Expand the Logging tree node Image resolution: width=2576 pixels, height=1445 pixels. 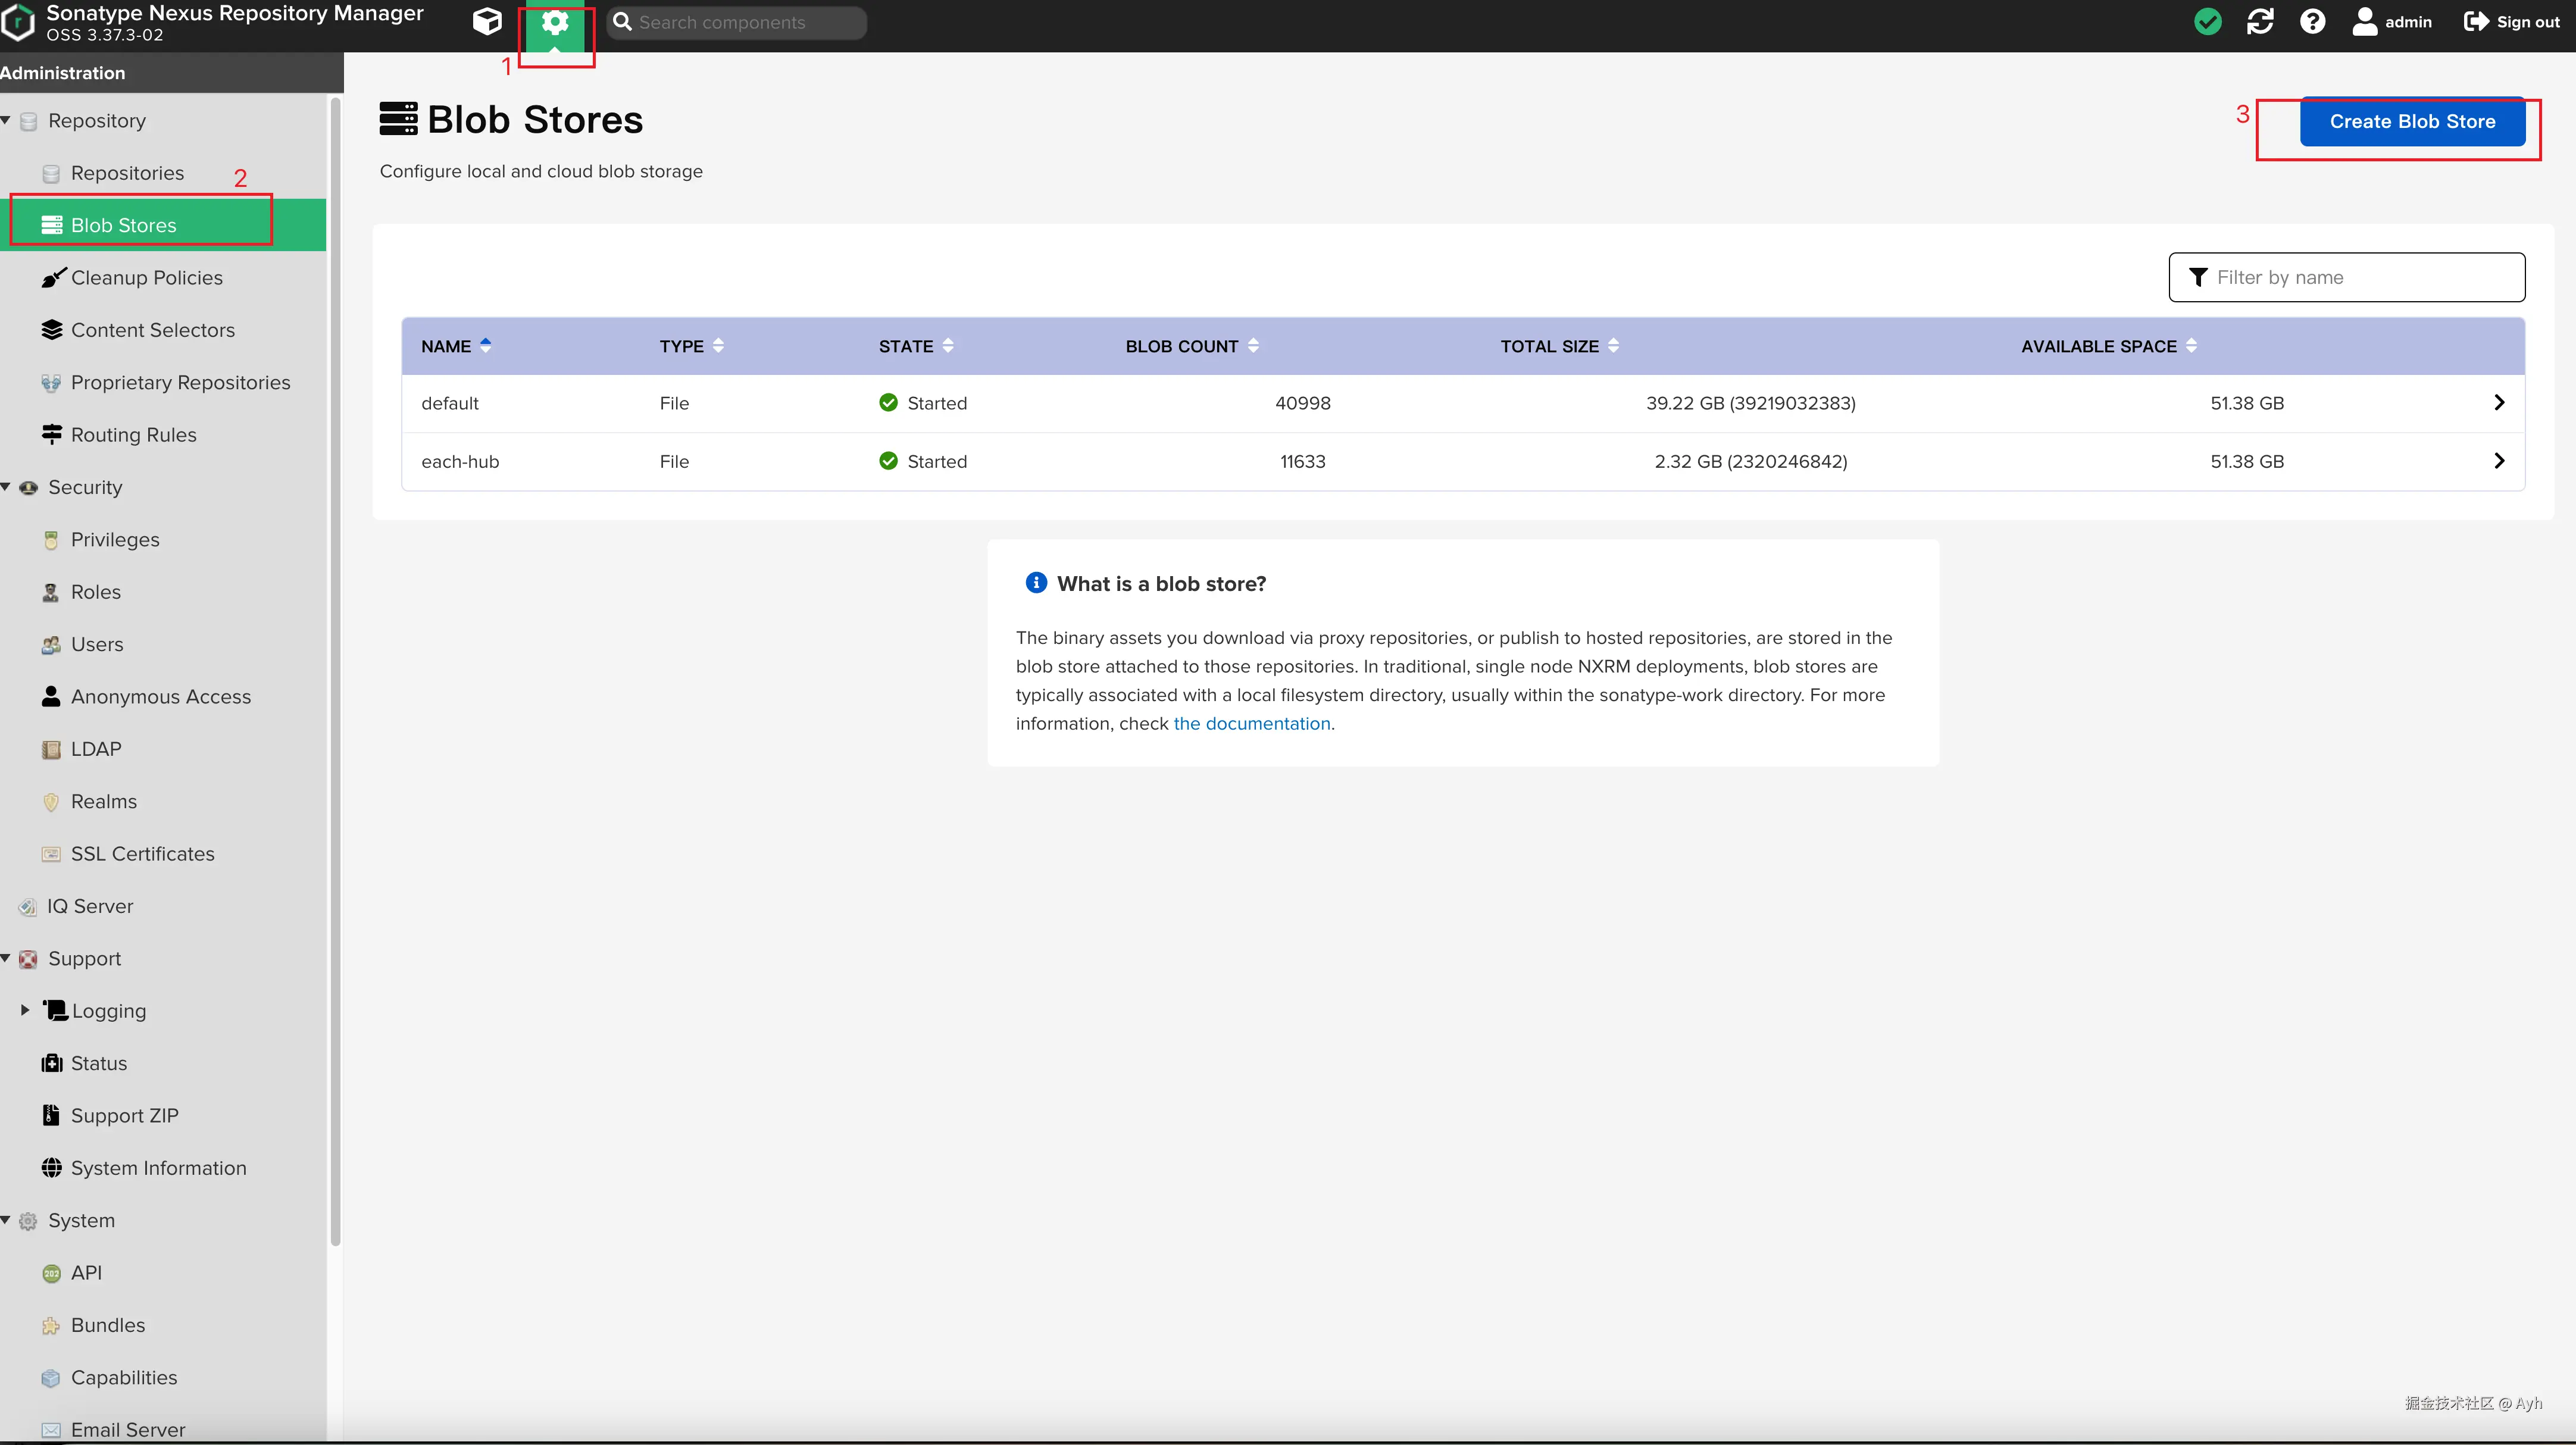click(25, 1011)
